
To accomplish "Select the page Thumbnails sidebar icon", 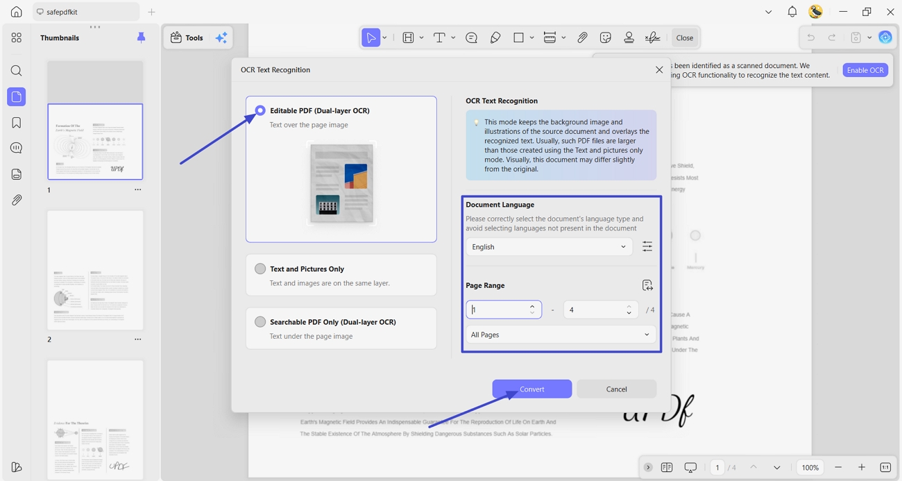I will 17,96.
